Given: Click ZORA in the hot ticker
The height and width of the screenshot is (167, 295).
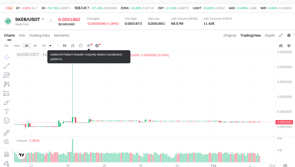Looking at the screenshot, I should click(x=125, y=8).
